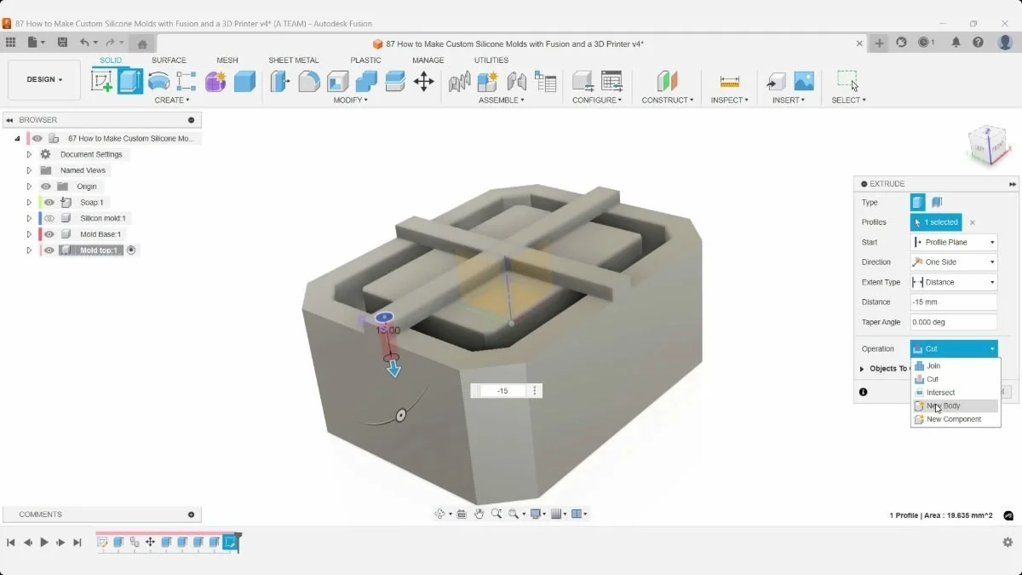Save the document with the disk icon
The image size is (1022, 575).
[x=62, y=42]
